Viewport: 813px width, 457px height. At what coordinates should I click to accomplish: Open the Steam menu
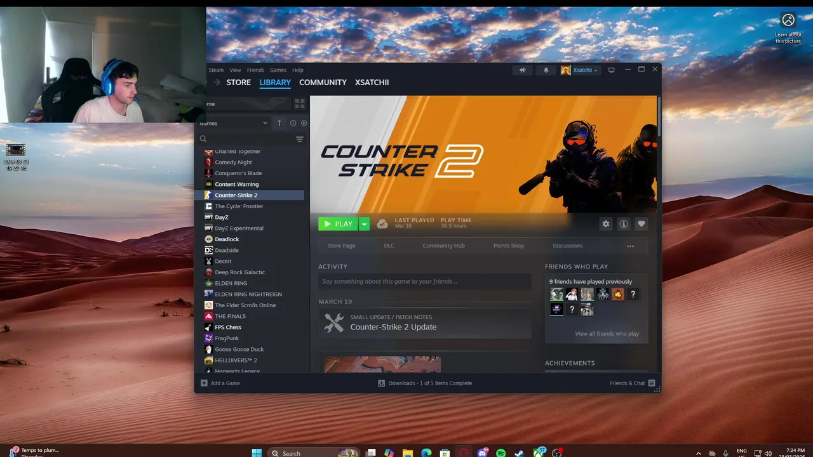click(216, 70)
